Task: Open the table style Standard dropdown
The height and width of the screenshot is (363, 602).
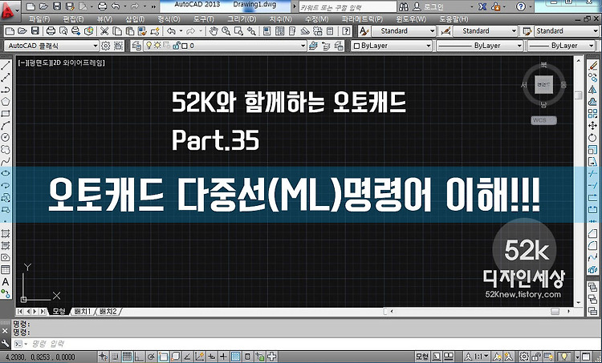Action: (567, 31)
